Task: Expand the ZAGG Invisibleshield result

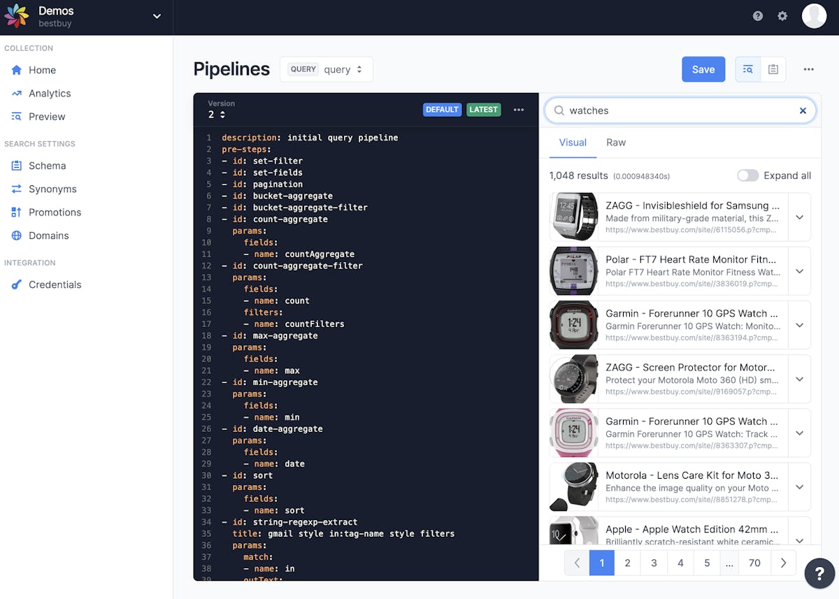Action: 799,217
